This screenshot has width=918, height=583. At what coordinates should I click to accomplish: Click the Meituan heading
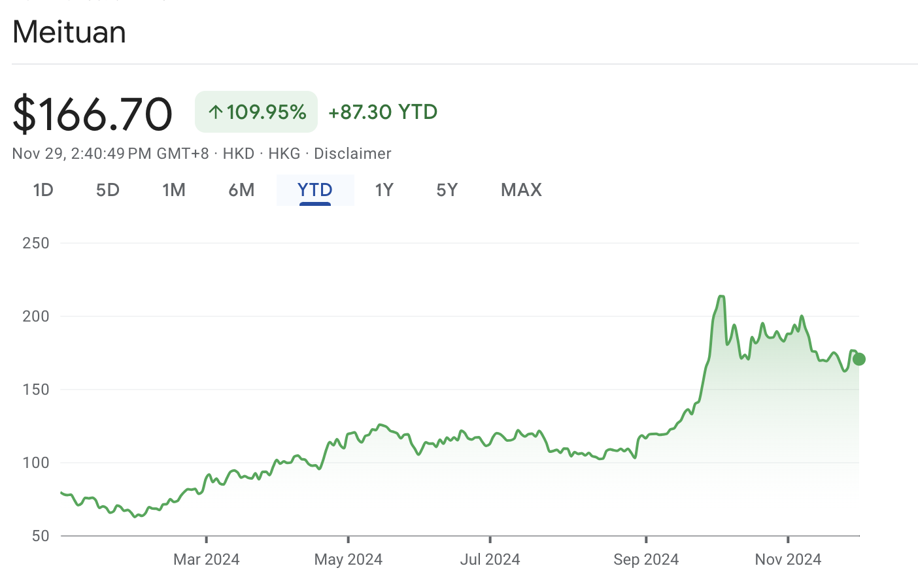(69, 32)
